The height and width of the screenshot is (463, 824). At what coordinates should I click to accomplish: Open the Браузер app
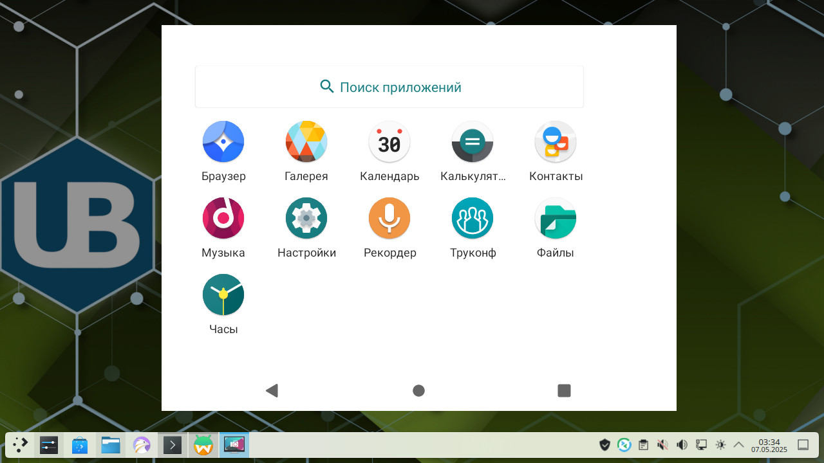coord(223,141)
